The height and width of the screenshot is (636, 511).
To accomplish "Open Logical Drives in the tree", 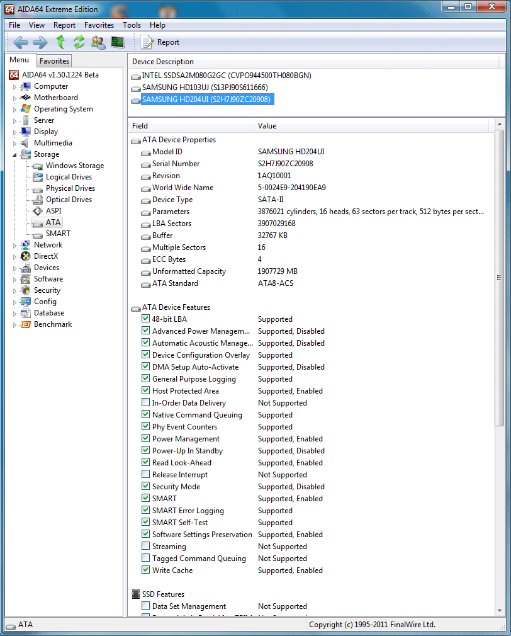I will click(69, 177).
